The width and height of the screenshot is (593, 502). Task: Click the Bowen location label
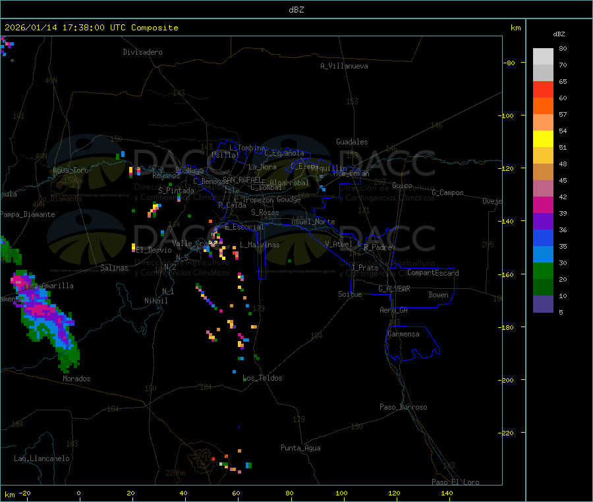point(438,295)
